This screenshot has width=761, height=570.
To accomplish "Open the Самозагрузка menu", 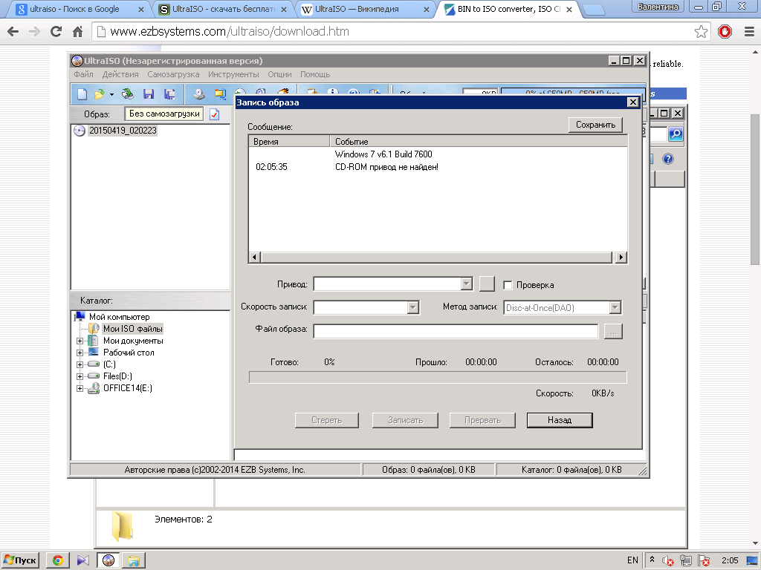I will (x=173, y=74).
